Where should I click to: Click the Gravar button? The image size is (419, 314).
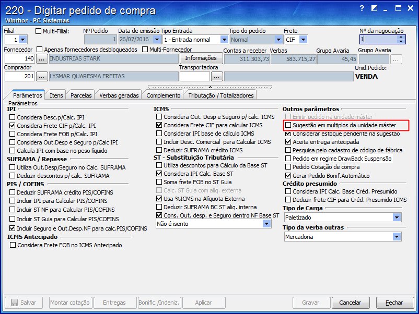[x=311, y=303]
